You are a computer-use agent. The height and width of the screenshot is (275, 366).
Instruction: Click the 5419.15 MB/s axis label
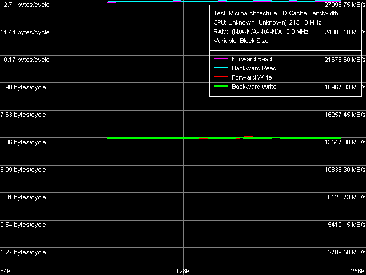coord(347,225)
